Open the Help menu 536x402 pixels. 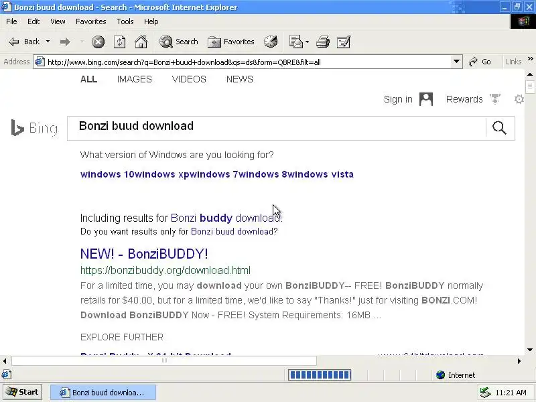(x=151, y=21)
